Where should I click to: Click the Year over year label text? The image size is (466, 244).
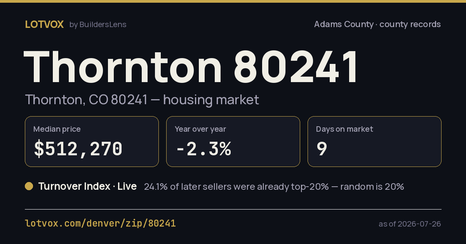click(x=200, y=129)
